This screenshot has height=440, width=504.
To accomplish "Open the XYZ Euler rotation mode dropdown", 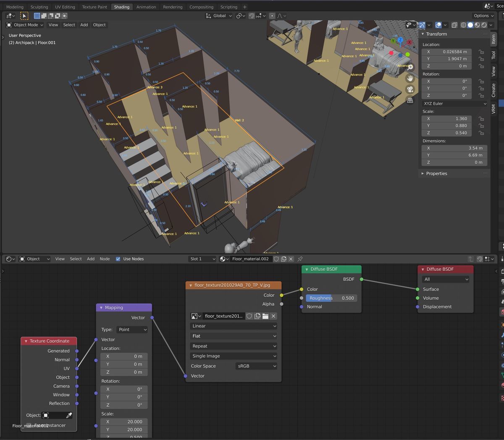I will pos(454,103).
